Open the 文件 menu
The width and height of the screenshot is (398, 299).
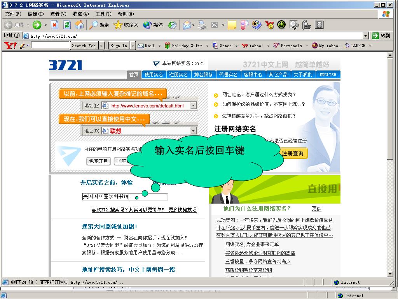click(x=13, y=14)
